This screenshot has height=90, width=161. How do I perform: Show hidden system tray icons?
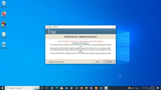141,88
